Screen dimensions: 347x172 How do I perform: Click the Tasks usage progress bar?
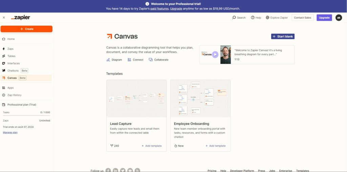[26, 115]
